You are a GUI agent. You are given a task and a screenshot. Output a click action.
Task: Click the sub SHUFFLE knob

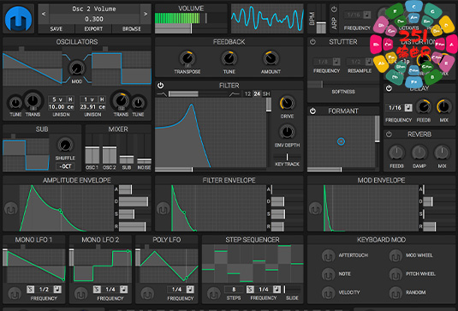[x=65, y=145]
